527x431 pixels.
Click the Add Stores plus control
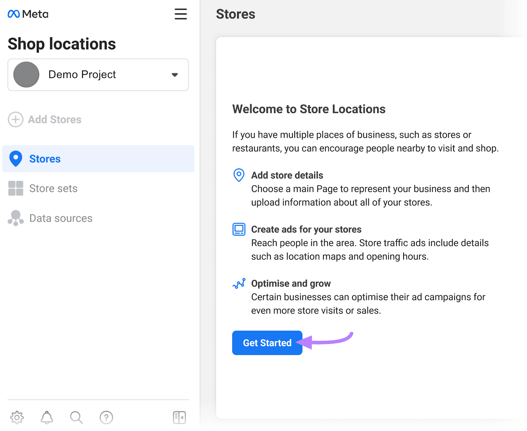click(15, 120)
